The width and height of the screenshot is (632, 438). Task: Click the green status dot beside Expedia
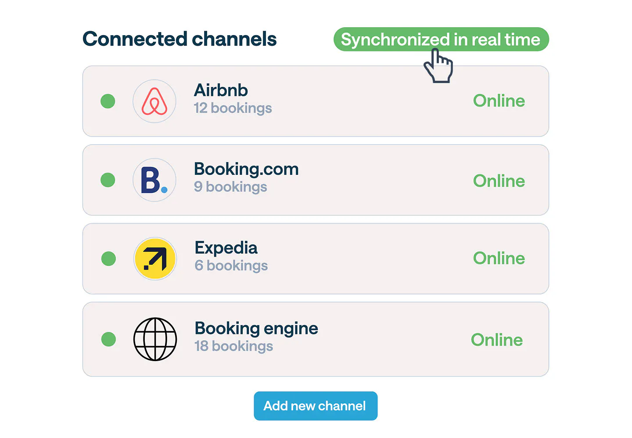[x=108, y=259]
